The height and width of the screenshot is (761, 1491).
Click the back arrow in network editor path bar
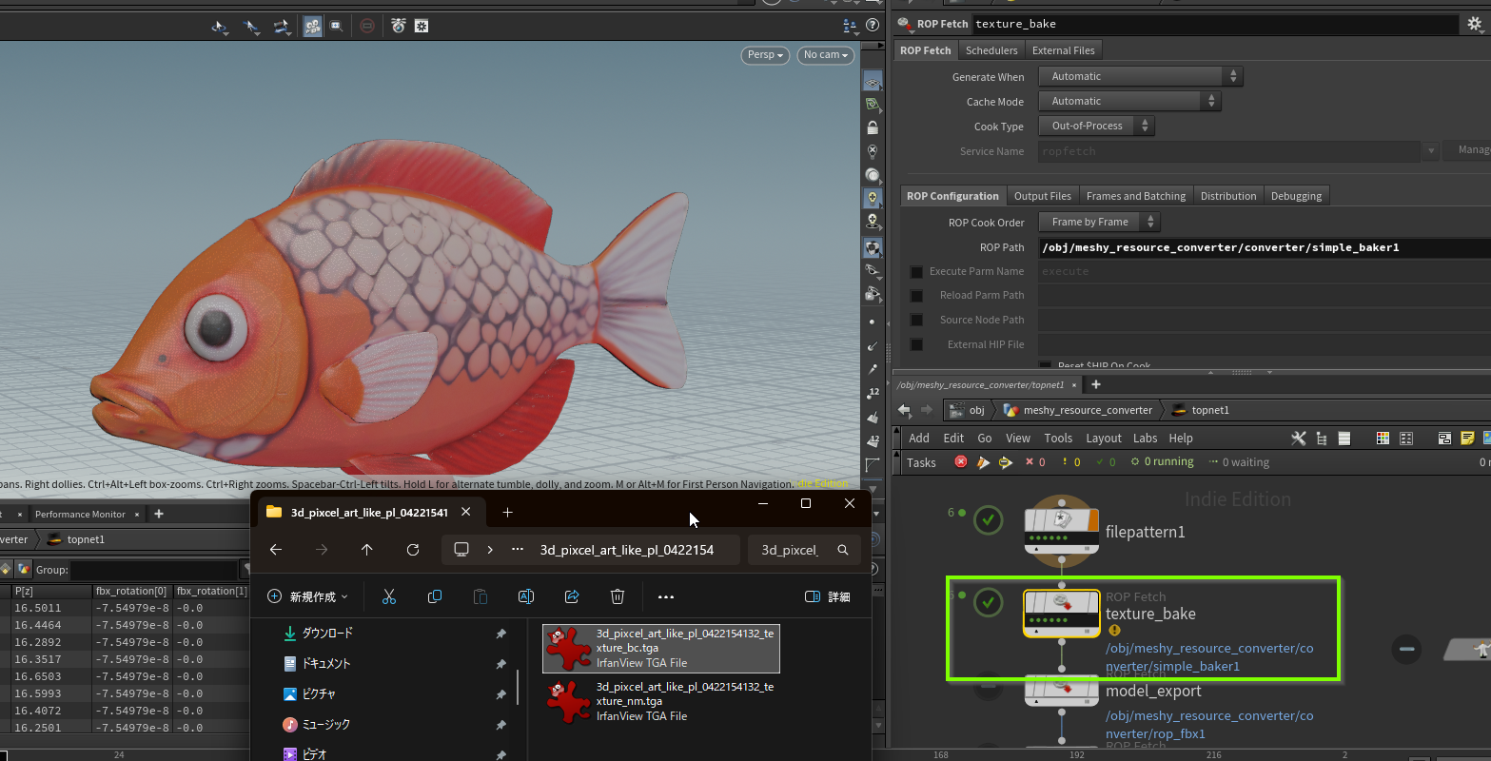point(904,410)
